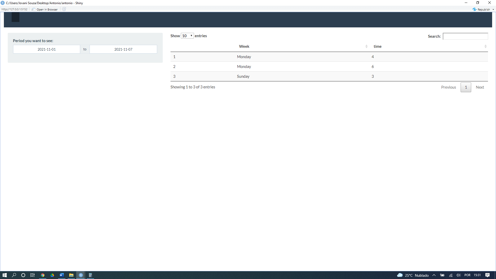Open File Explorer from taskbar

[71, 275]
